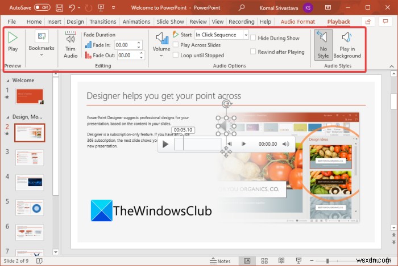Click the Share icon button
Screen dimensions: 398x266
point(368,22)
